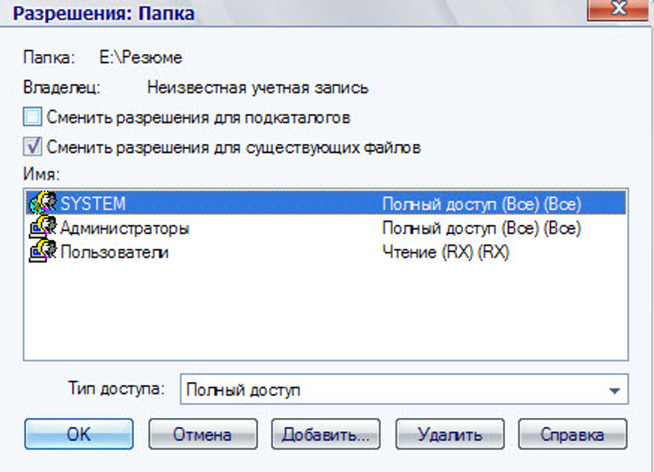This screenshot has width=654, height=472.
Task: Click the folder path E:\Резюме
Action: click(141, 57)
